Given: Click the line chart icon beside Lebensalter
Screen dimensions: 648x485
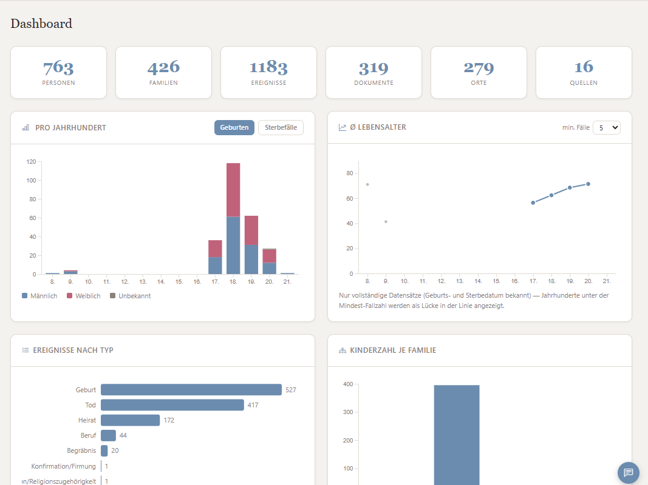Looking at the screenshot, I should 342,127.
